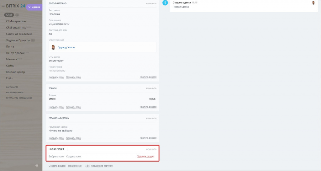The width and height of the screenshot is (321, 171).
Task: Click Создать поле in РЕГУЛЯРНАЯ СДЕЛКА section
Action: pyautogui.click(x=73, y=138)
